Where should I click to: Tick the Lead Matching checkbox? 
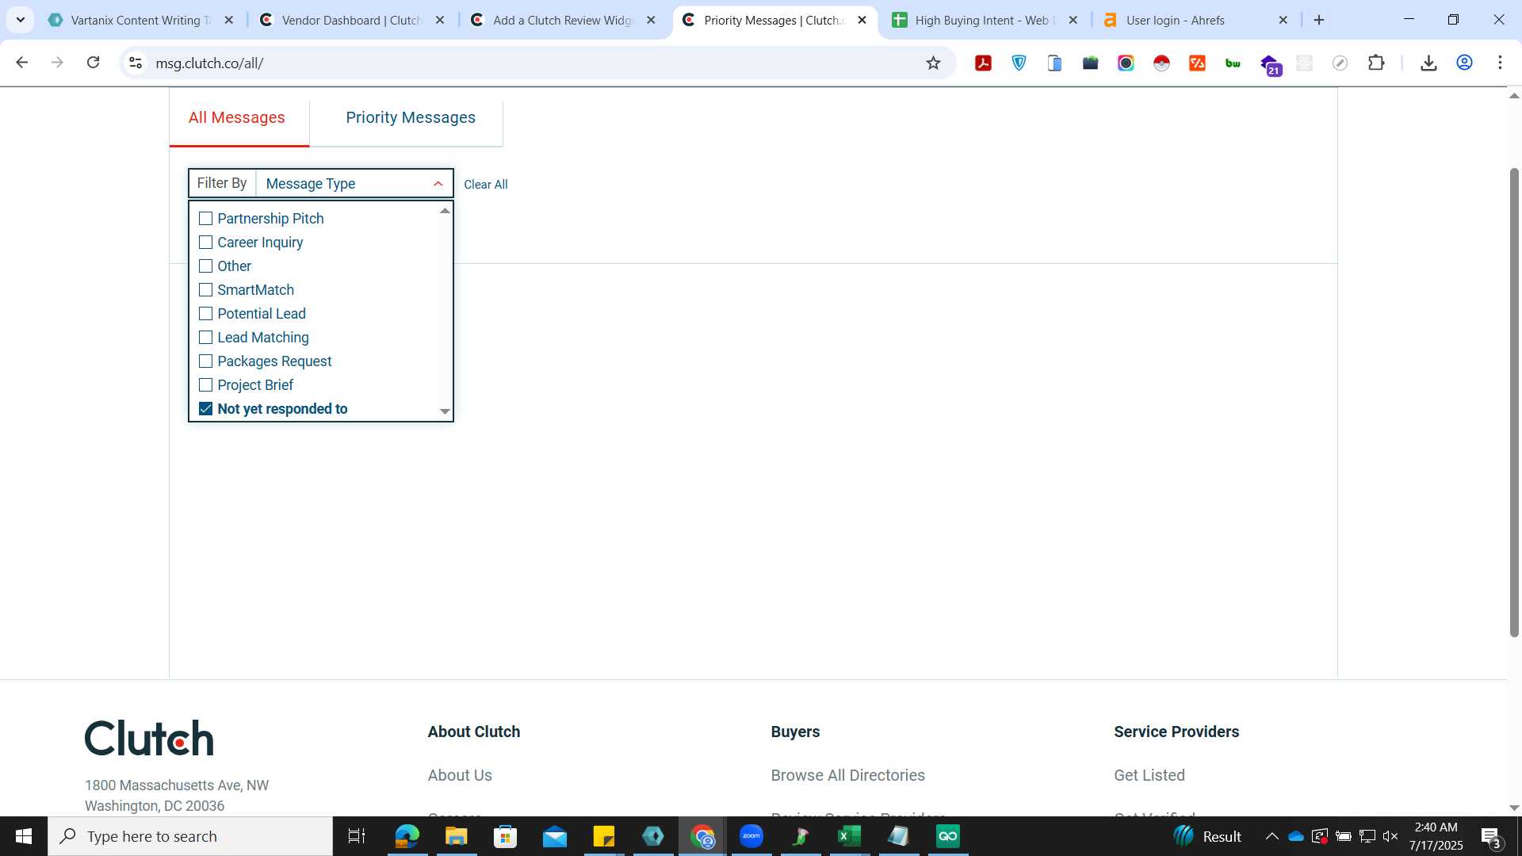pos(206,338)
